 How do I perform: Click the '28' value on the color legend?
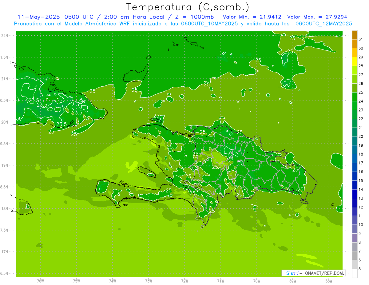point(361,66)
